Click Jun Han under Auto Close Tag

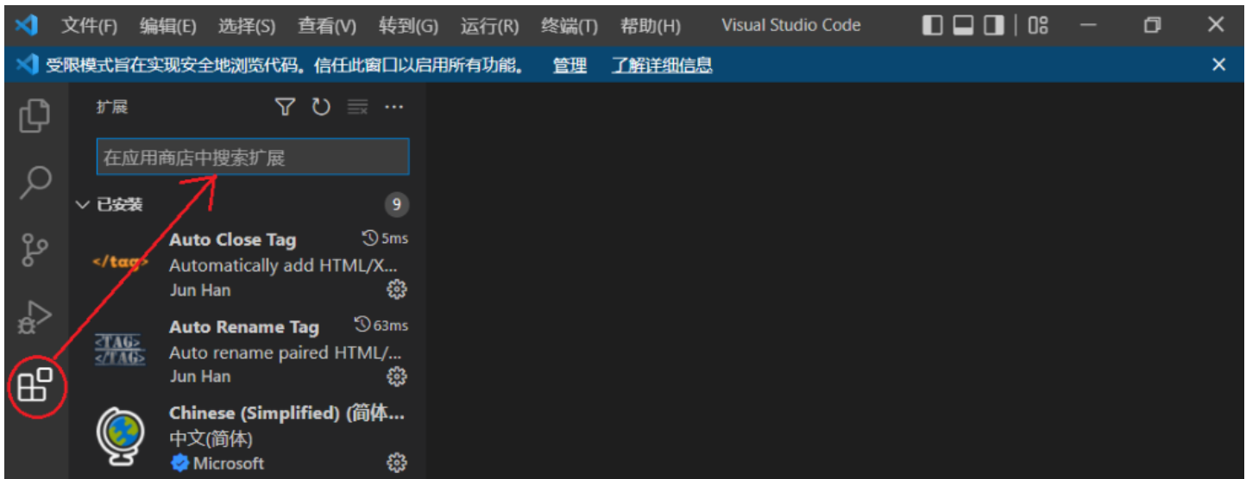click(x=199, y=290)
